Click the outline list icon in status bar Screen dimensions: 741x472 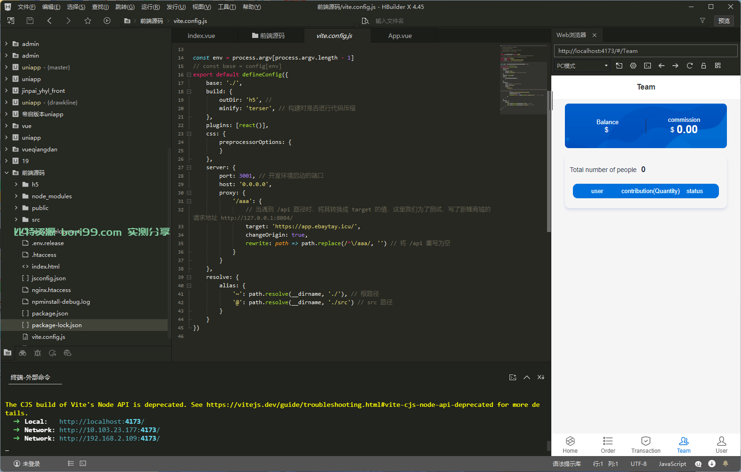71,464
